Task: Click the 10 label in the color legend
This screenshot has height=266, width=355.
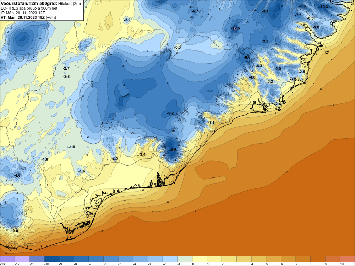Action: click(x=342, y=264)
